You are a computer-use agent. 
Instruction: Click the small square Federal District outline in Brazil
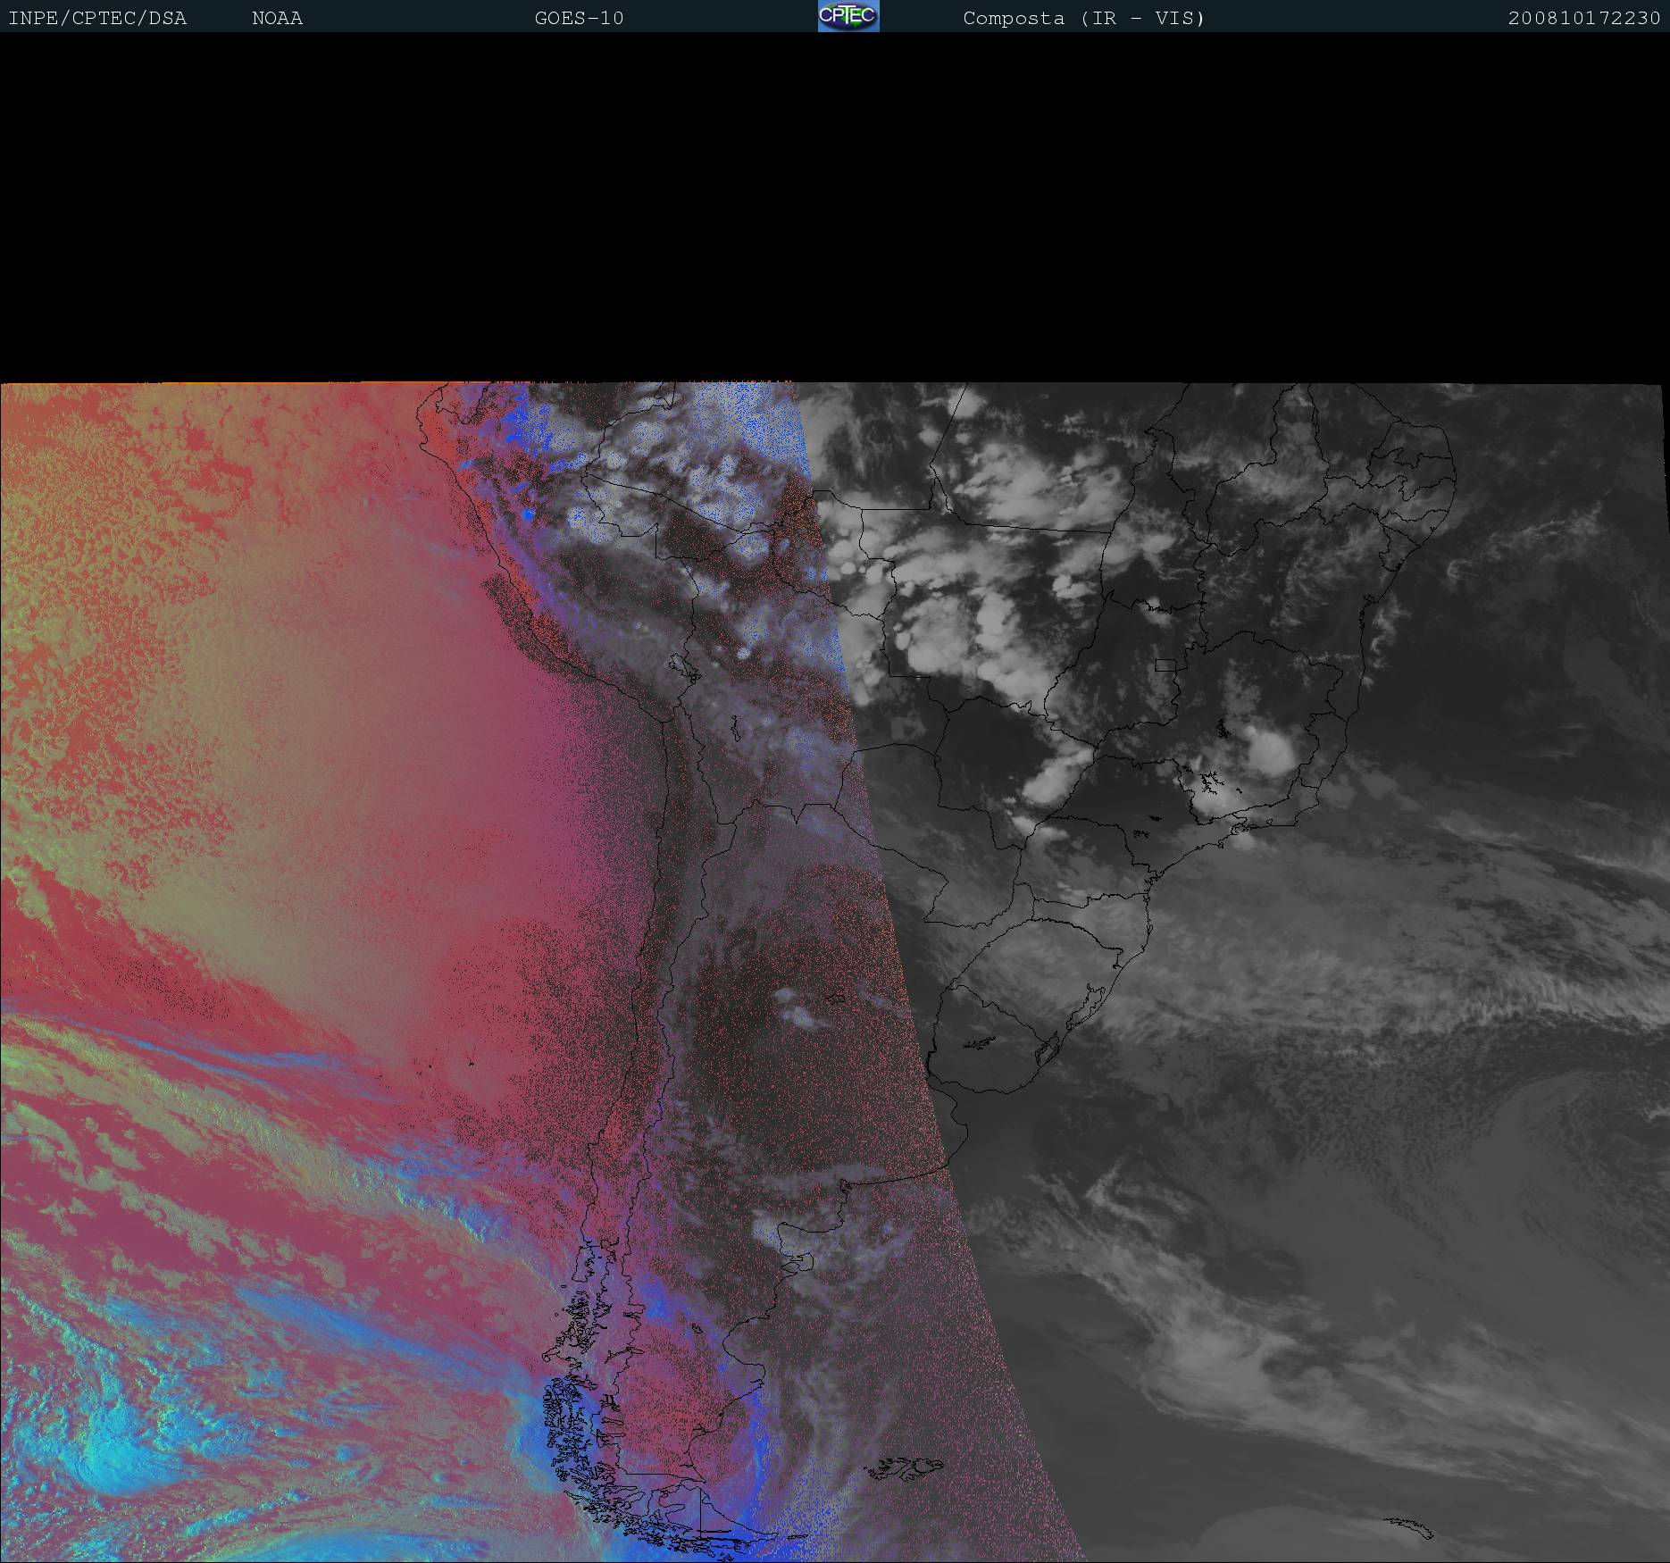click(1165, 664)
